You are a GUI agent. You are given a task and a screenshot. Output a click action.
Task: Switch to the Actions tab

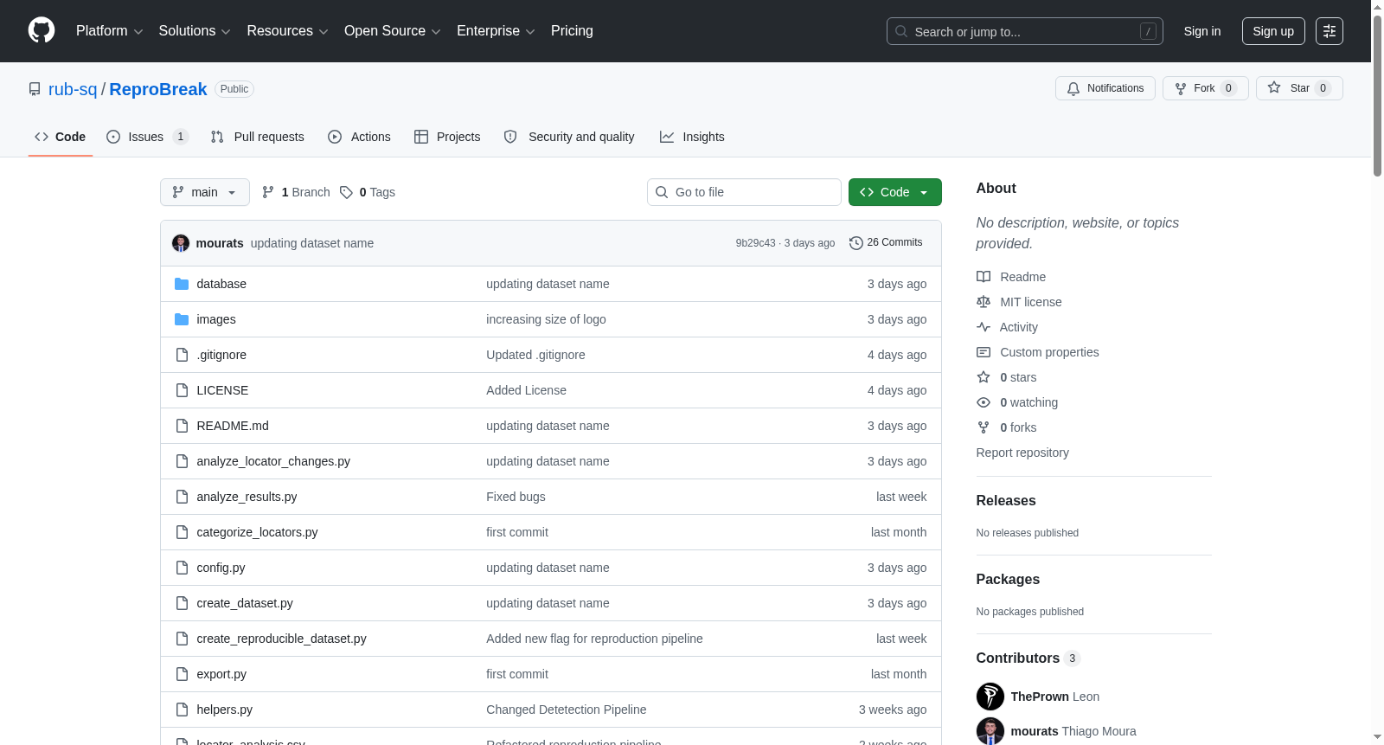click(360, 137)
